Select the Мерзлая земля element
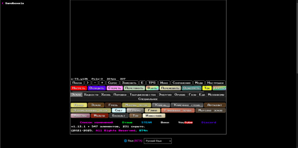Screen dimensions: 298x148 tap(210, 110)
